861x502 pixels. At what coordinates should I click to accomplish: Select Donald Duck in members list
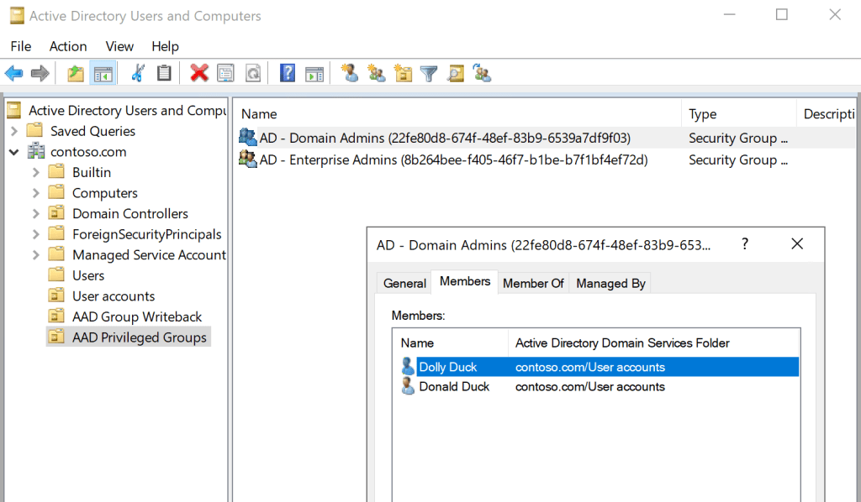[454, 387]
